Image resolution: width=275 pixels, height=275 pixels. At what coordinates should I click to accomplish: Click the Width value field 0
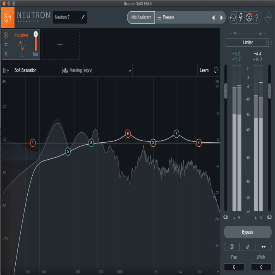click(261, 267)
